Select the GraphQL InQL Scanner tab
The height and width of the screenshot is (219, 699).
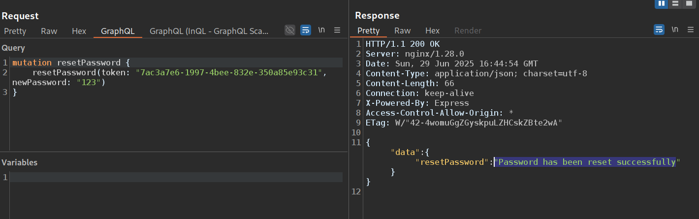coord(209,31)
